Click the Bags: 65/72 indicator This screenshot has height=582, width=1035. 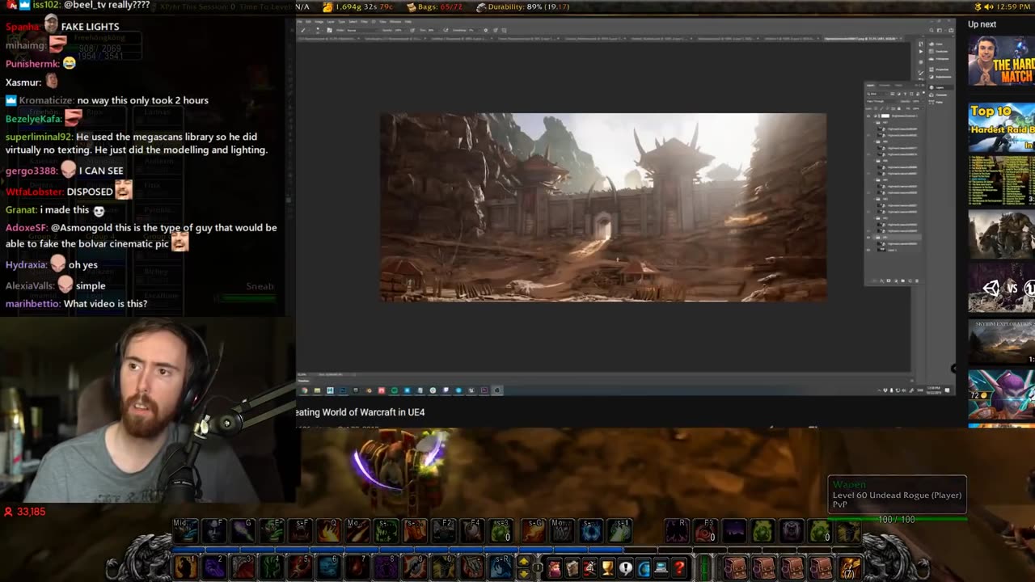[x=434, y=6]
